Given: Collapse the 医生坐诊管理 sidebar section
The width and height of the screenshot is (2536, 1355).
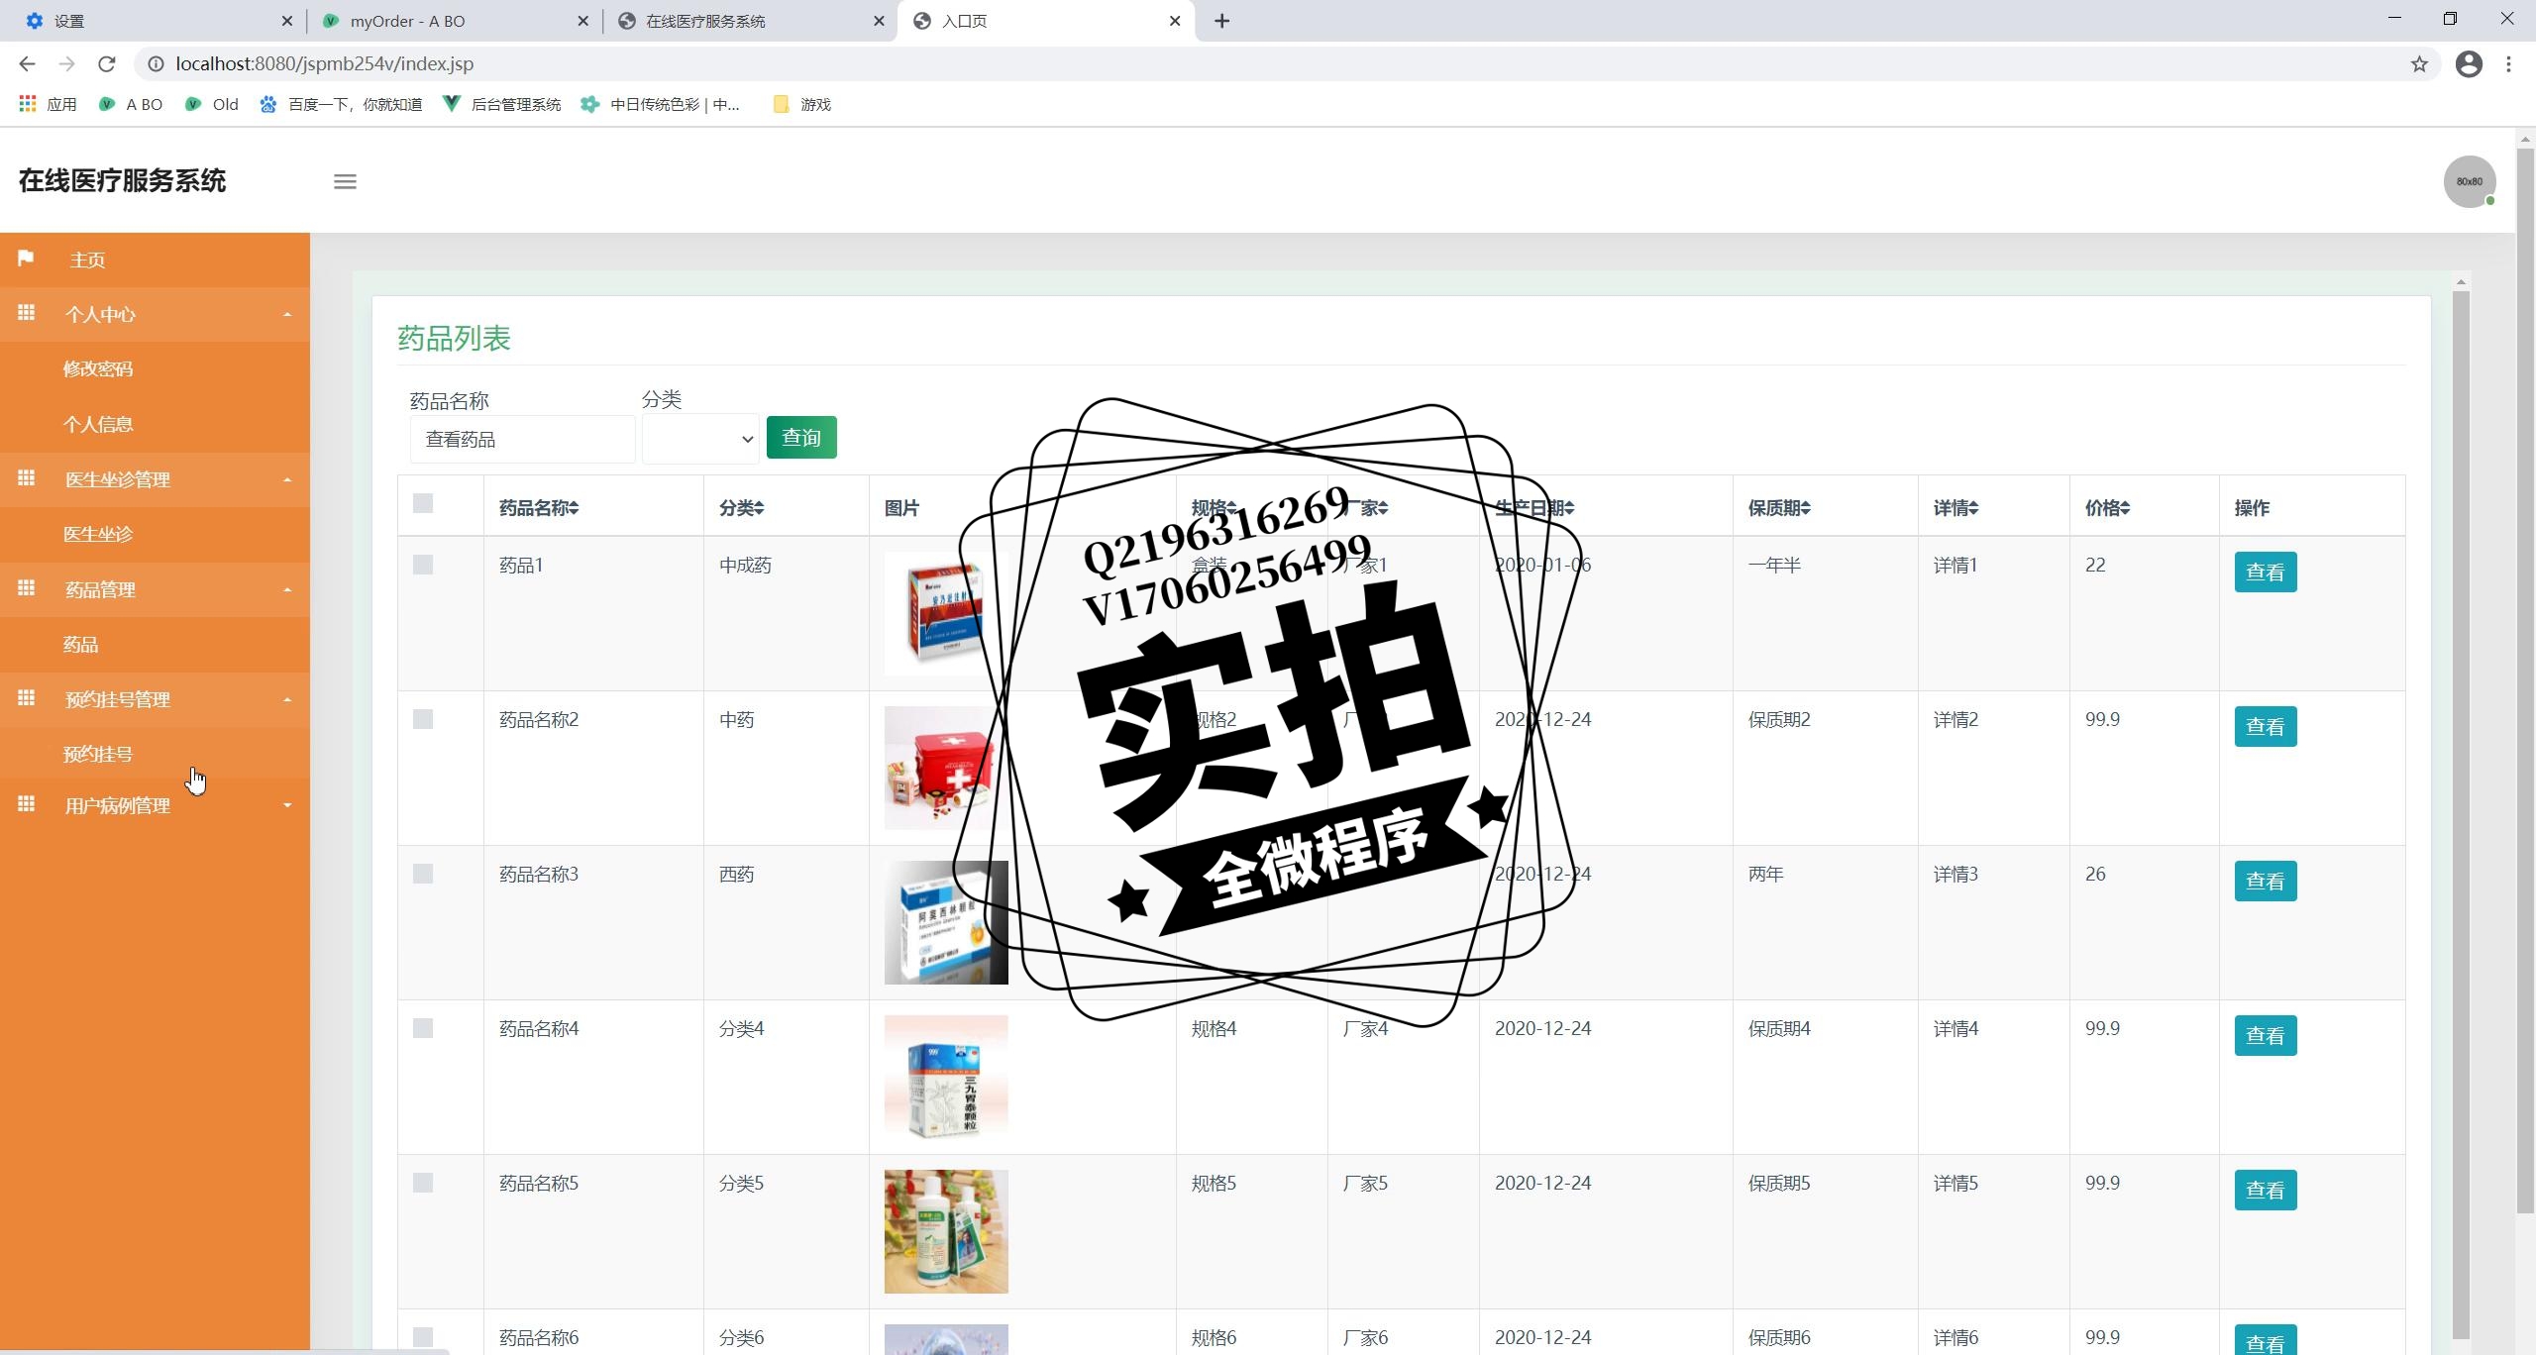Looking at the screenshot, I should (155, 479).
